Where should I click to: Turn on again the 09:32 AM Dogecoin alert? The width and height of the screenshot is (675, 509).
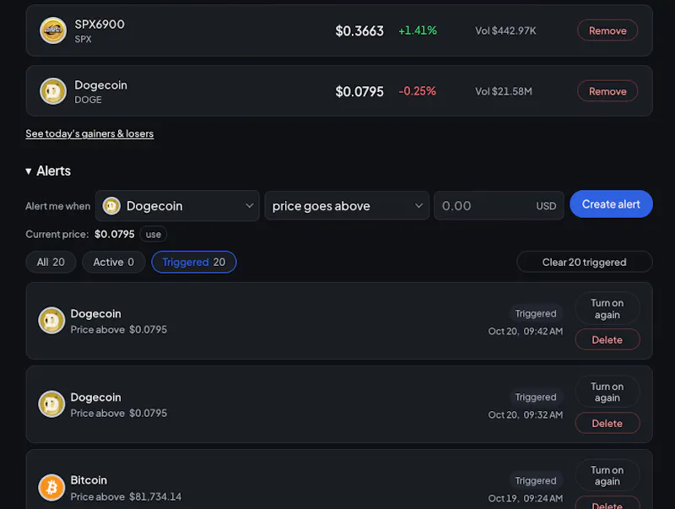(607, 393)
